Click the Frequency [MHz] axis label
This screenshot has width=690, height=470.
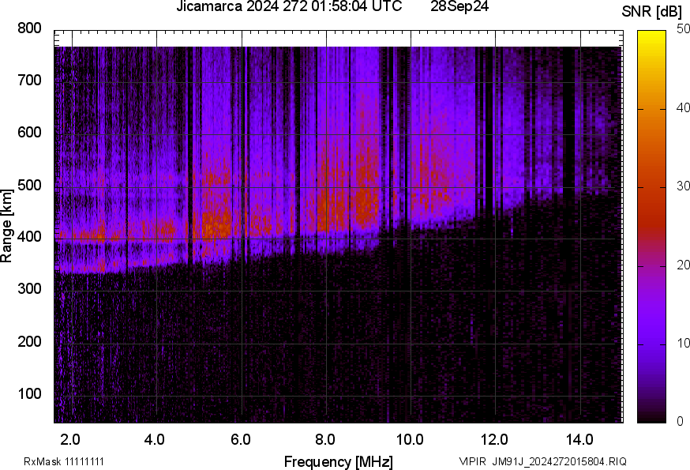338,461
